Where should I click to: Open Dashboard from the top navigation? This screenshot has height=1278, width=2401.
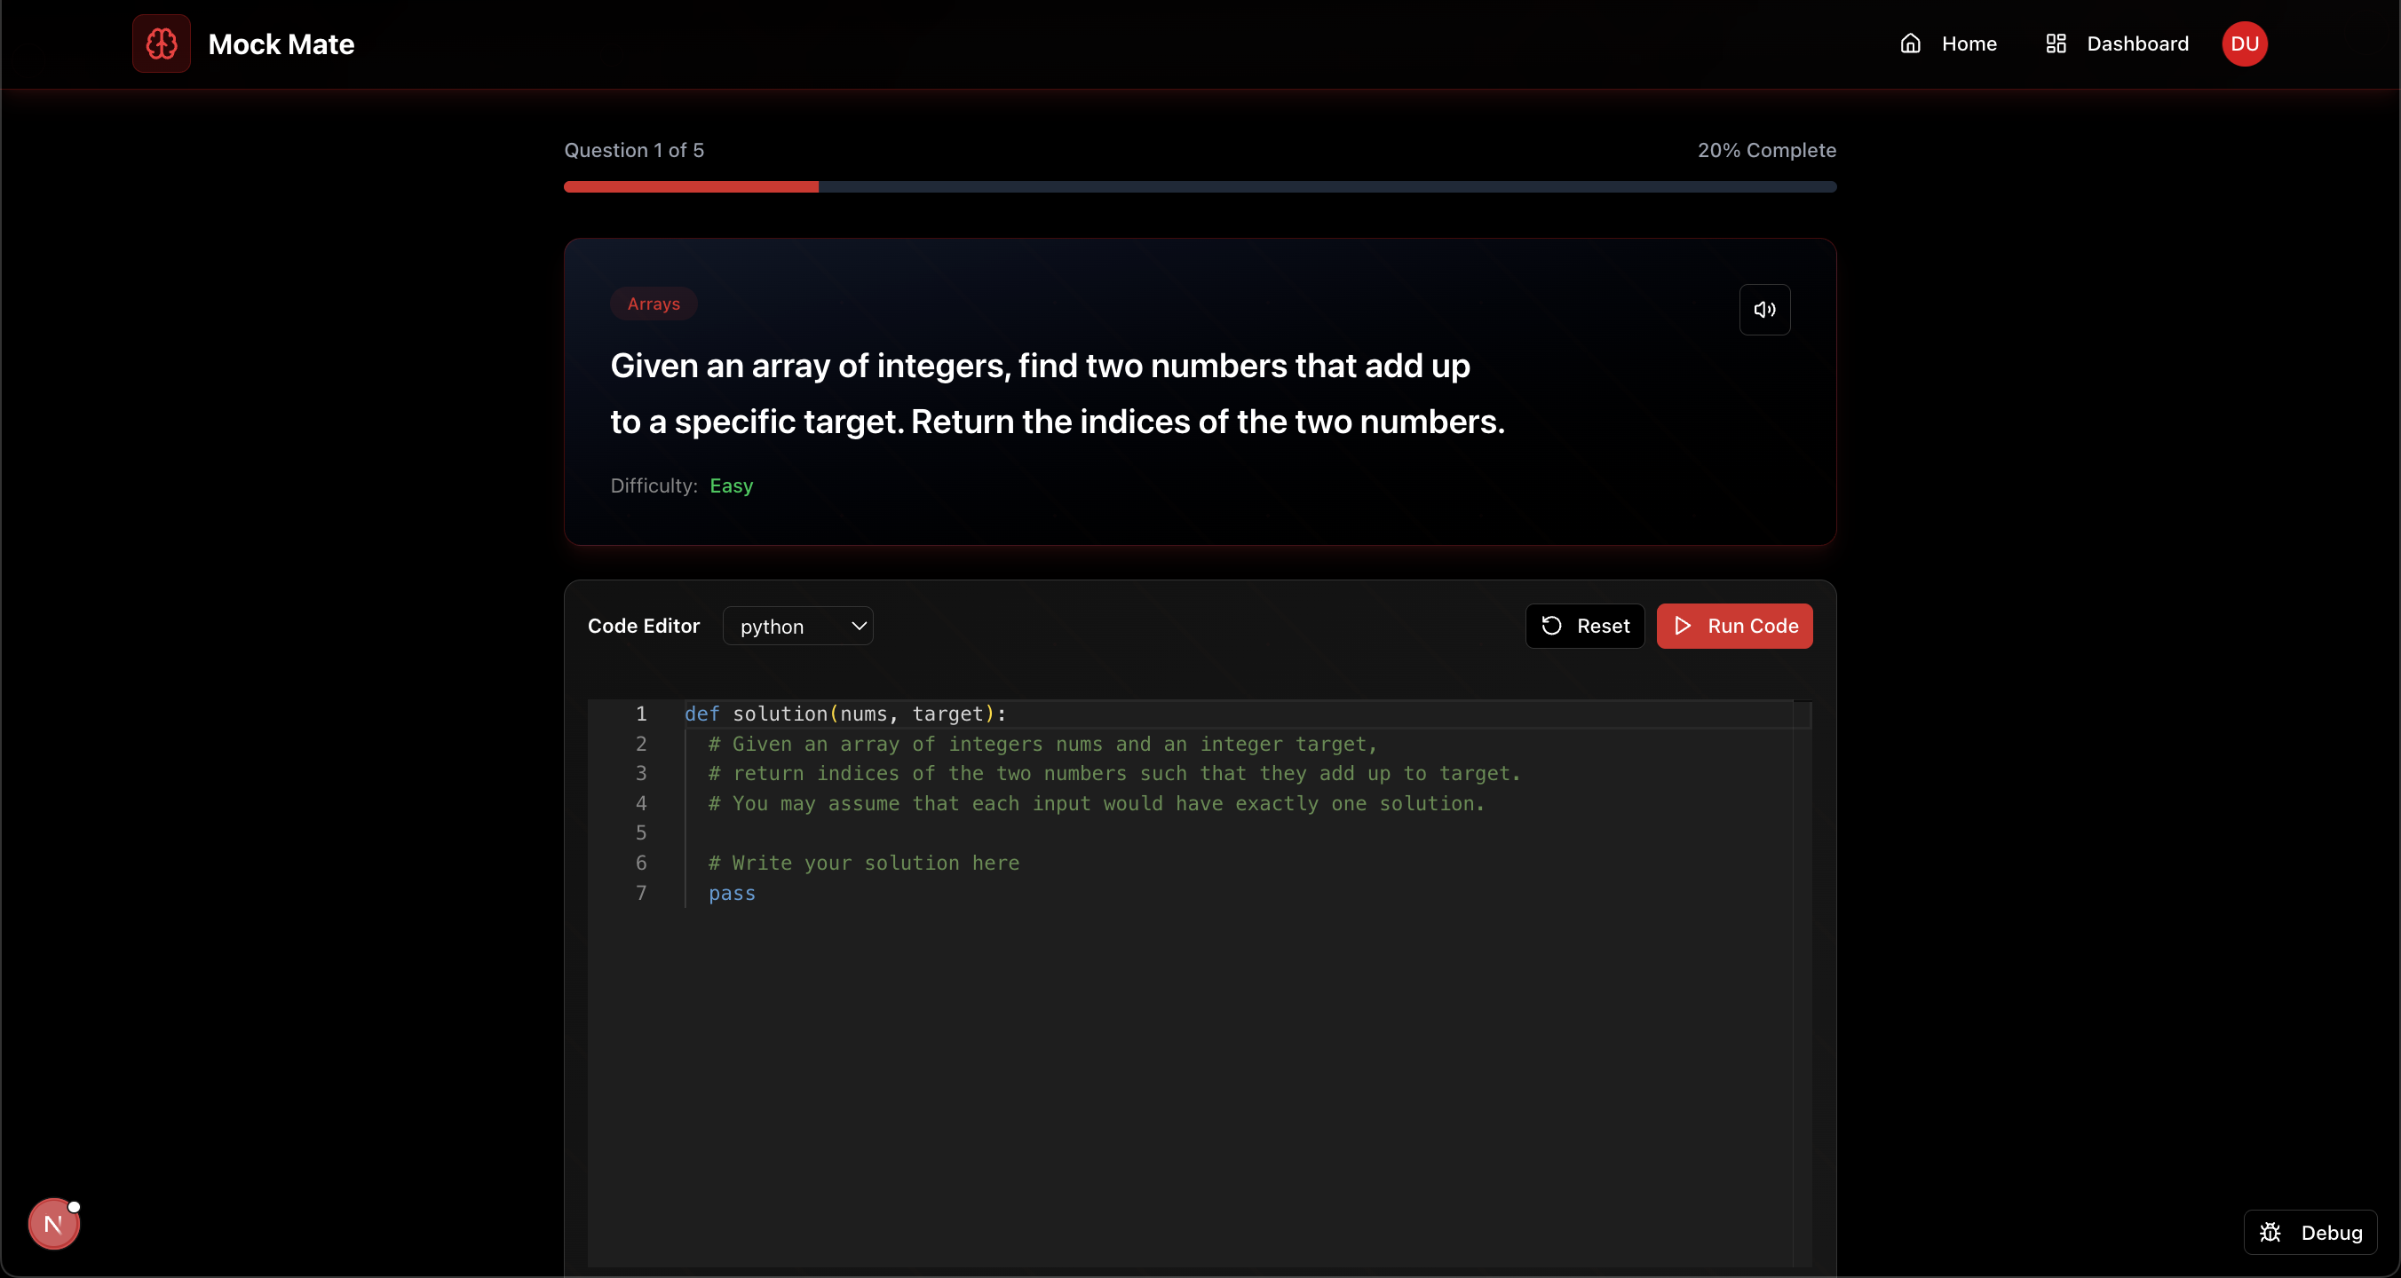[2136, 43]
